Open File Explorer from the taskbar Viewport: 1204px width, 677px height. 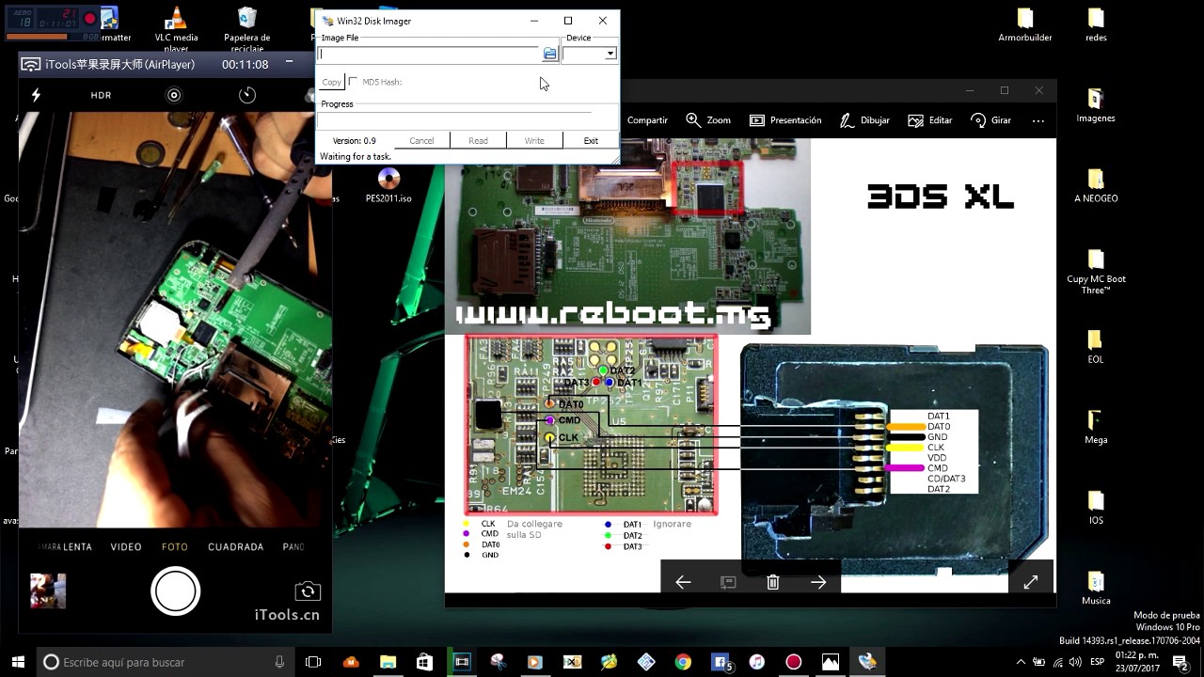coord(388,662)
